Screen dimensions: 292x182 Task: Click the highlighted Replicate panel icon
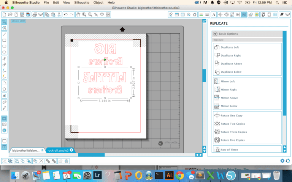point(244,14)
